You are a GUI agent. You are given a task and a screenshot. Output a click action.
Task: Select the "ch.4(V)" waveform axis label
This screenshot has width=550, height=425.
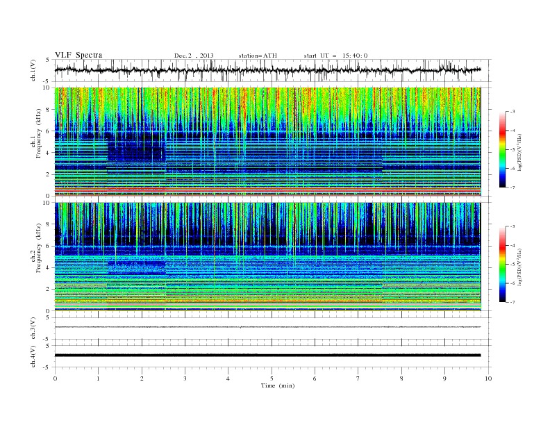point(33,357)
